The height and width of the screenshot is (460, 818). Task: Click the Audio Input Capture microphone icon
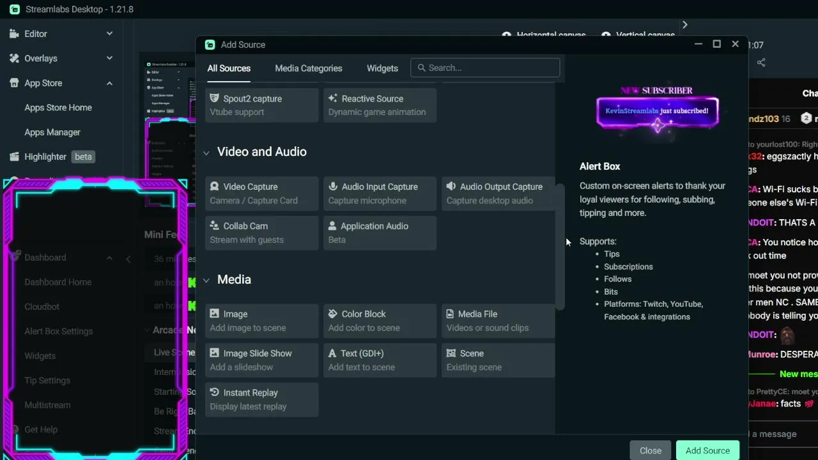(333, 187)
